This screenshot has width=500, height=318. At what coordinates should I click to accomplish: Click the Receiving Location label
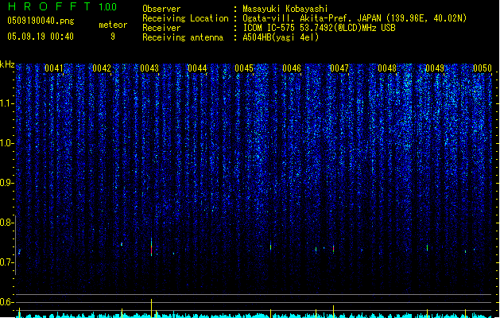coord(185,18)
